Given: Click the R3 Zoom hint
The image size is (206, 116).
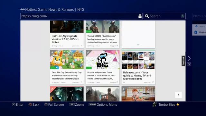Looking at the screenshot, I should pos(76,104).
